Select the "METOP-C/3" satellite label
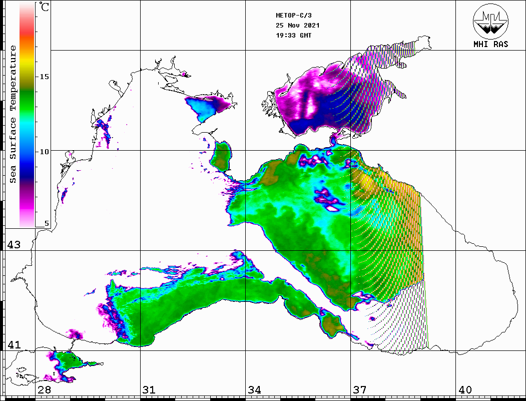The image size is (526, 401). pos(294,16)
